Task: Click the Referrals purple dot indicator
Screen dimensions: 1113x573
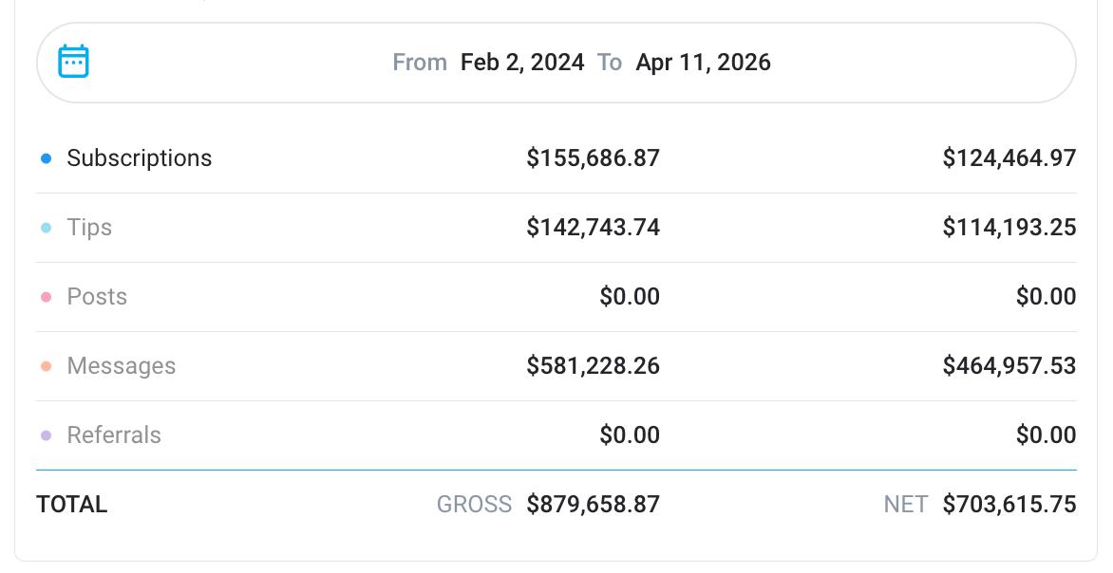Action: tap(46, 435)
